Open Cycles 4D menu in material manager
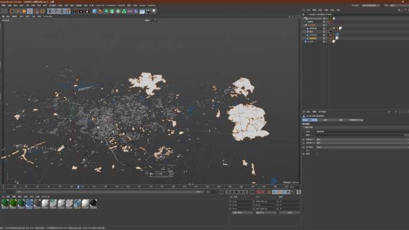 [x=45, y=196]
